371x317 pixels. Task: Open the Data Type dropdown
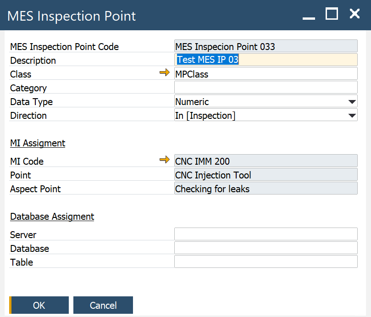pyautogui.click(x=352, y=102)
